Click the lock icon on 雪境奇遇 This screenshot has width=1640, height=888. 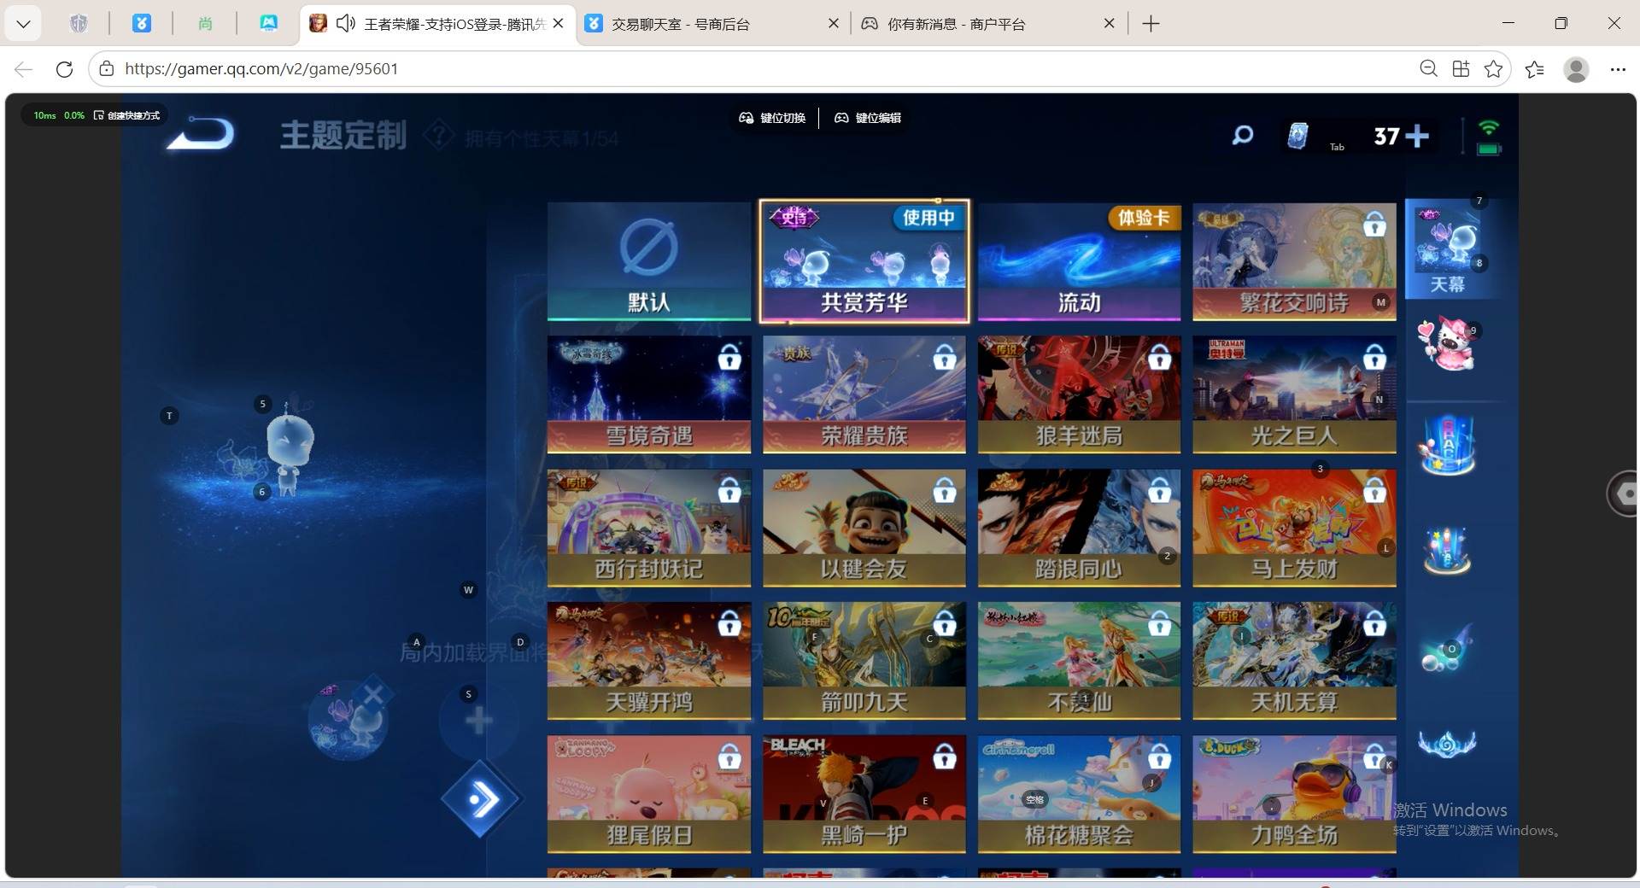pos(729,357)
